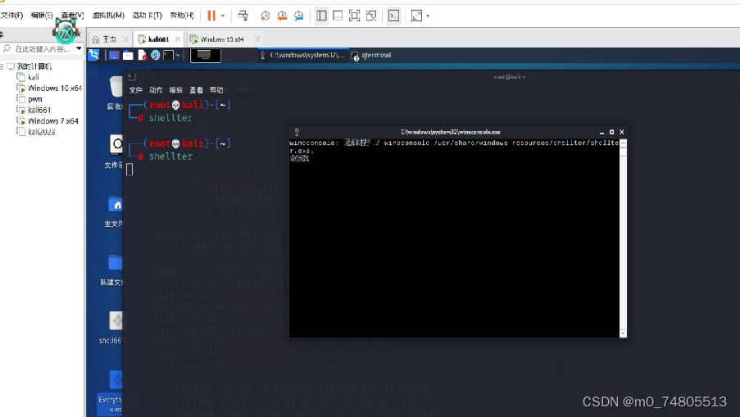Open the 帮助(H) menu

click(x=182, y=16)
